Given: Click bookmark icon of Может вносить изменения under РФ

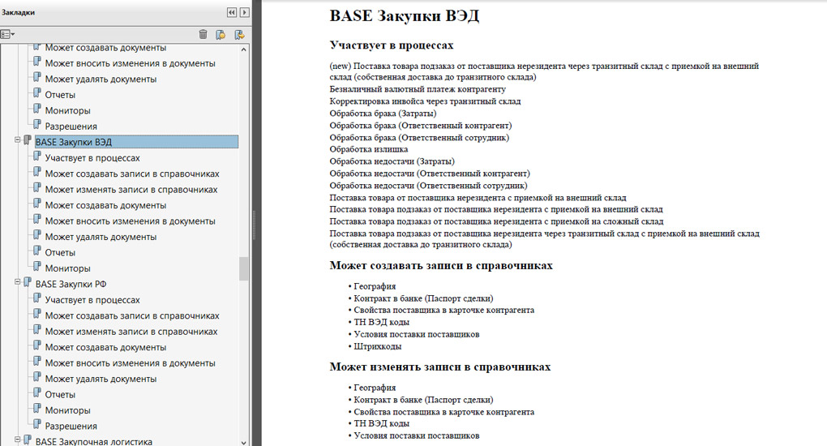Looking at the screenshot, I should 37,362.
